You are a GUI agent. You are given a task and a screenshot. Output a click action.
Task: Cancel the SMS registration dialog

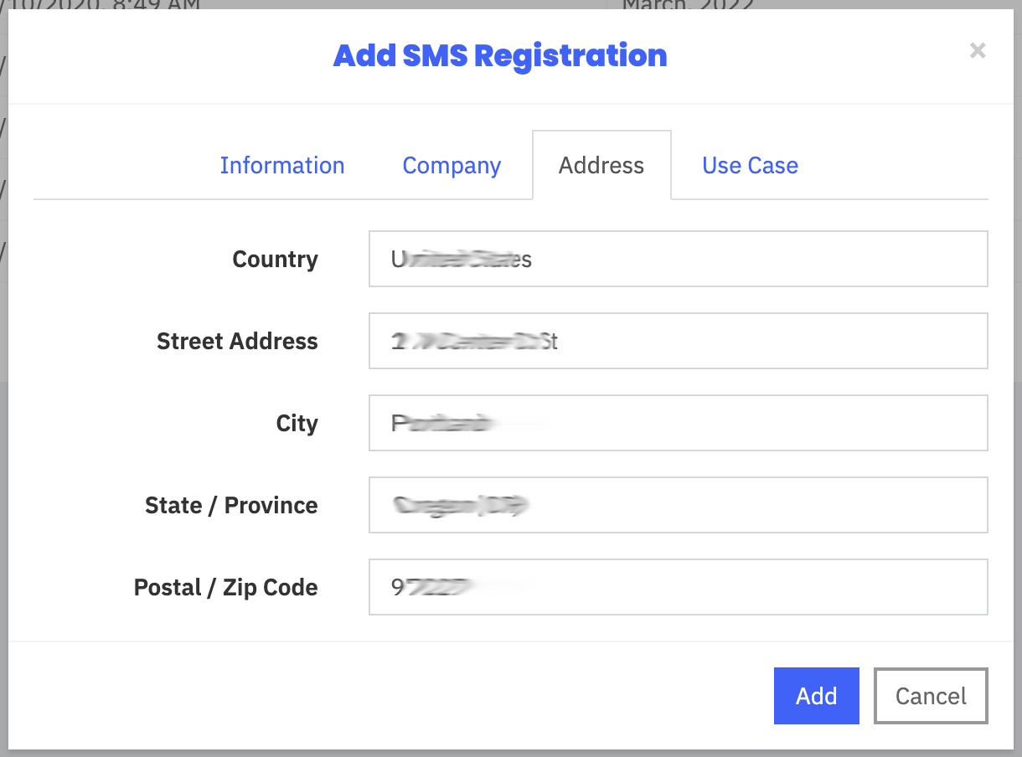pos(931,696)
